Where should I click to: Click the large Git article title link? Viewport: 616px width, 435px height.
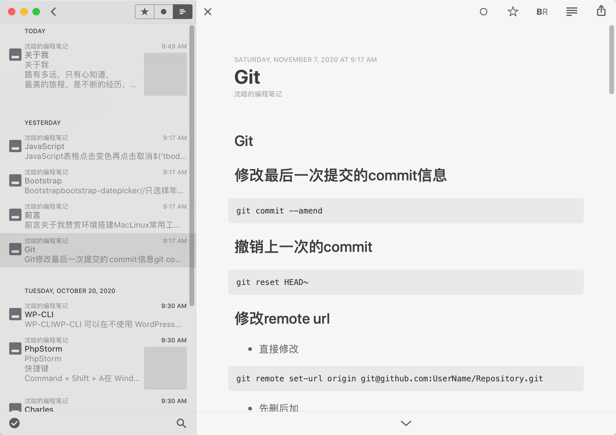point(247,77)
